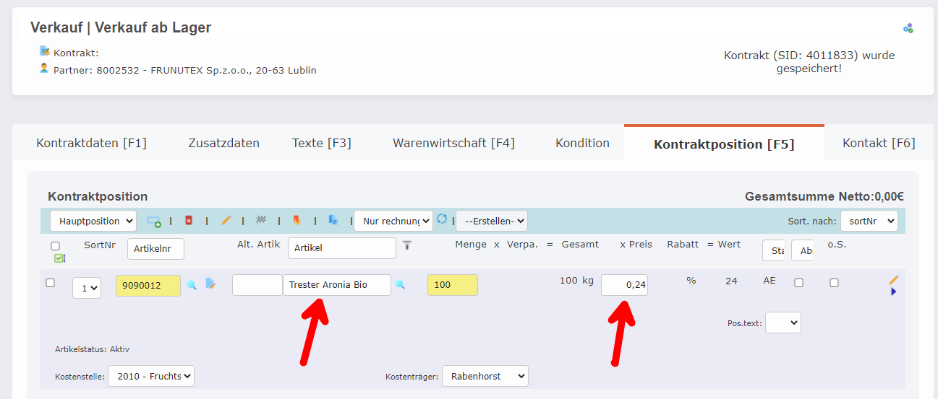Viewport: 938px width, 399px height.
Task: Click the Wert value 24 in row
Action: pos(731,281)
